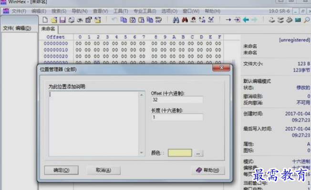Click the position description text area
Screen dimensions: 311x190
[x=94, y=124]
